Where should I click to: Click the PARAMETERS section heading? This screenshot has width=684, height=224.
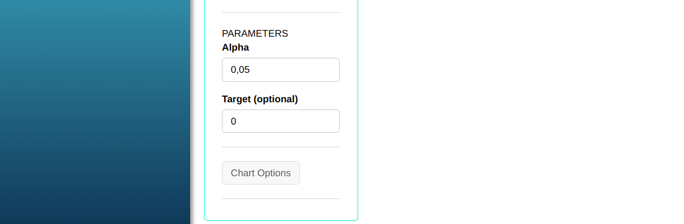(255, 33)
